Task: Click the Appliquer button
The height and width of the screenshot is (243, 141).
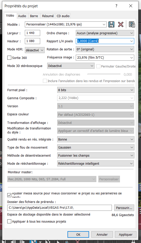Action: point(126,234)
